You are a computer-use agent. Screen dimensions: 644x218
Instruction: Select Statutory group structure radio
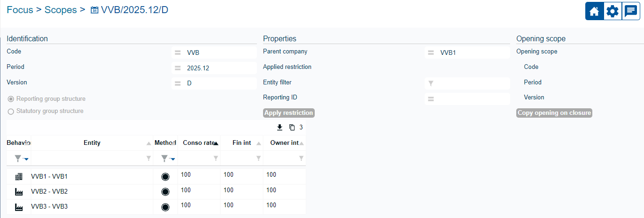pyautogui.click(x=11, y=112)
